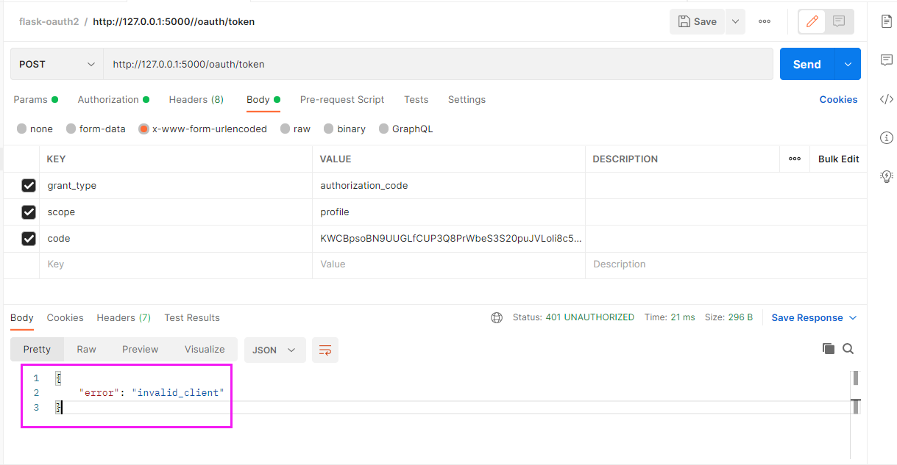This screenshot has width=897, height=465.
Task: Open the POST method dropdown
Action: point(57,64)
